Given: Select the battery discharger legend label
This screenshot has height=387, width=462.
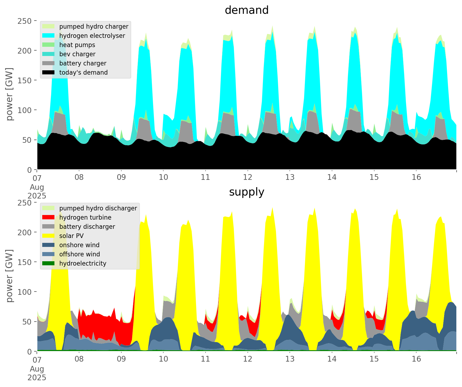Looking at the screenshot, I should tap(87, 227).
